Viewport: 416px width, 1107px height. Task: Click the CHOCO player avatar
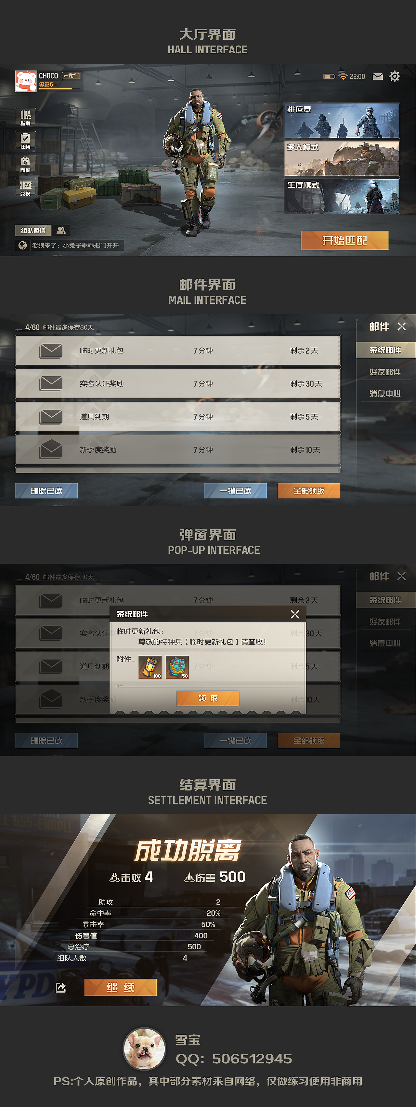(x=26, y=81)
